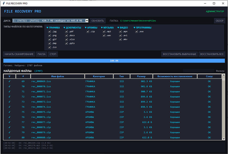The image size is (228, 154).
Task: Sort by Размер column header
Action: point(141,76)
